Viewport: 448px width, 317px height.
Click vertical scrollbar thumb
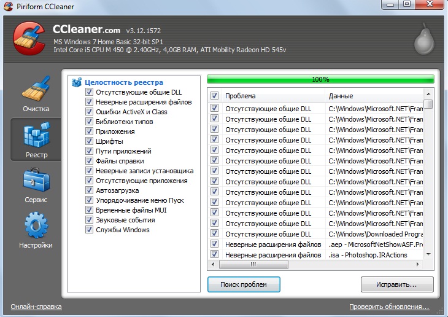point(428,104)
